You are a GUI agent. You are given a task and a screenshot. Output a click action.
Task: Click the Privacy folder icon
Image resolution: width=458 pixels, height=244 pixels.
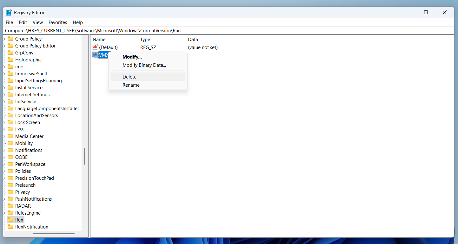coord(10,192)
